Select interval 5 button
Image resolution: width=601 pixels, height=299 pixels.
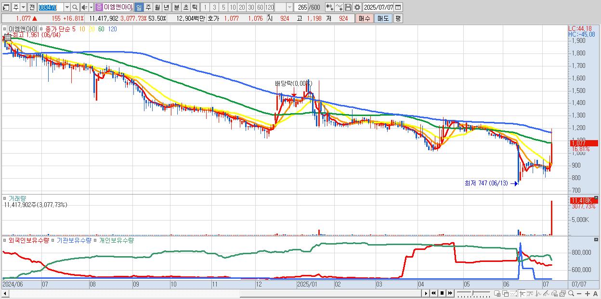[223, 7]
